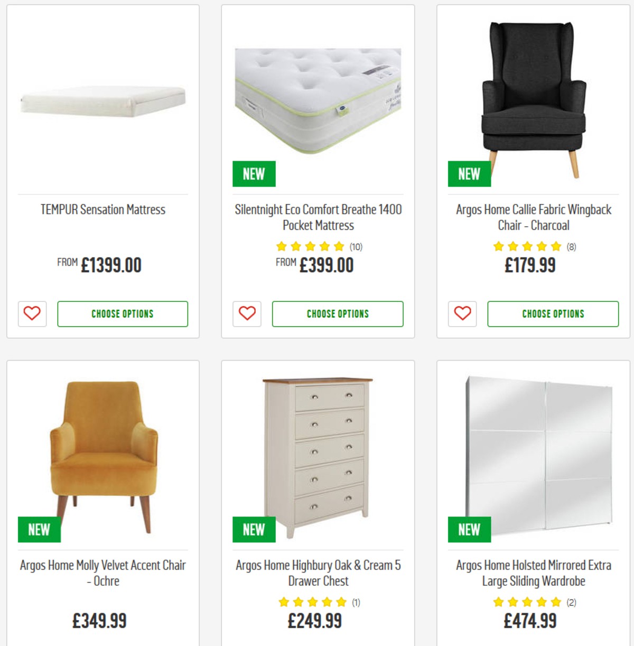Click the star rating on the Holsted Wardrobe

coord(526,601)
